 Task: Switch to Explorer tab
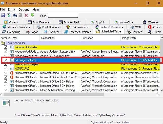coord(51,32)
